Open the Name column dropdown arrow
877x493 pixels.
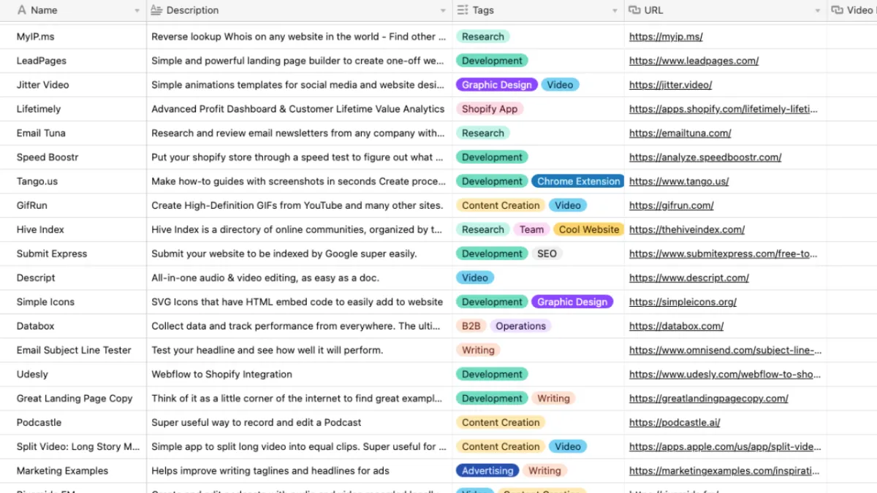tap(137, 11)
